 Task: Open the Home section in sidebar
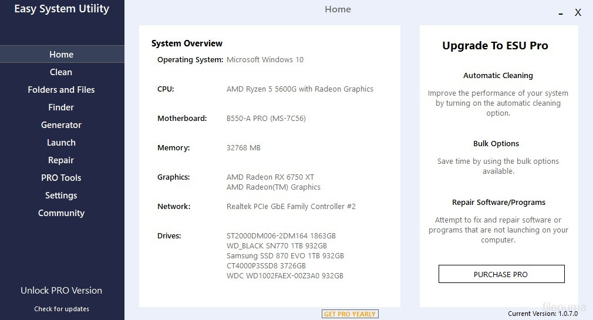(62, 54)
